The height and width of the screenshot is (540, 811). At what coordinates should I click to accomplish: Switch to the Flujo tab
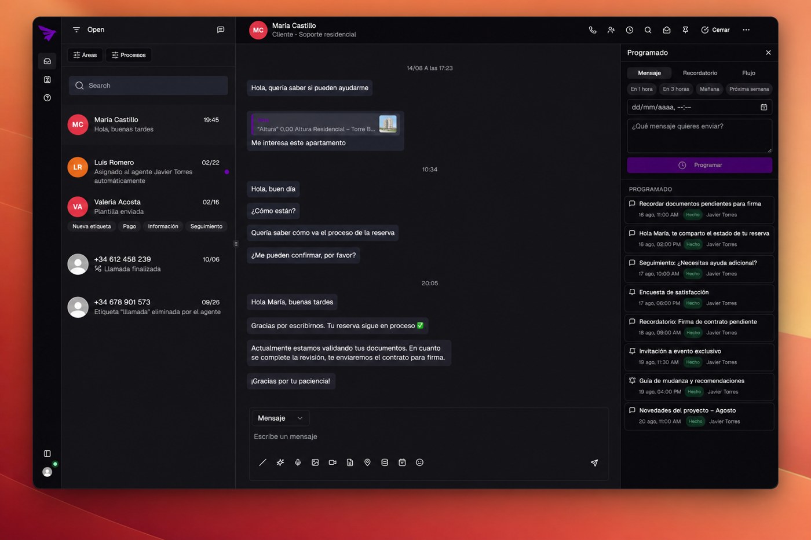748,73
